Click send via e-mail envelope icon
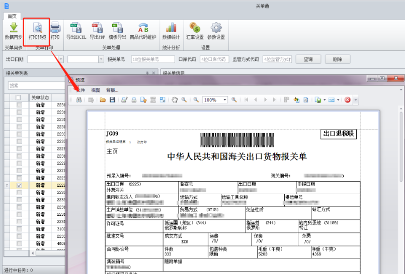405x274 pixels. coord(332,100)
